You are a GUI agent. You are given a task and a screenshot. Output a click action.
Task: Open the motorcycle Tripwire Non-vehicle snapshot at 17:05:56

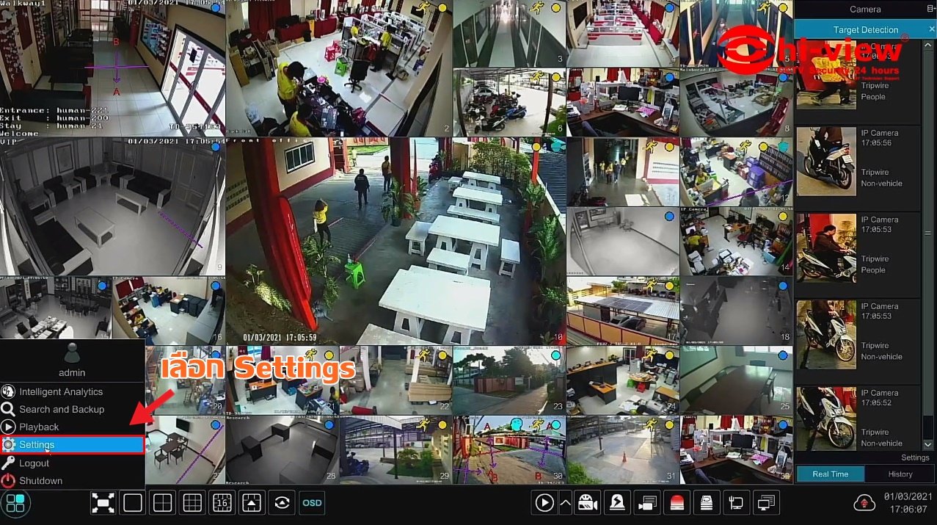[825, 162]
